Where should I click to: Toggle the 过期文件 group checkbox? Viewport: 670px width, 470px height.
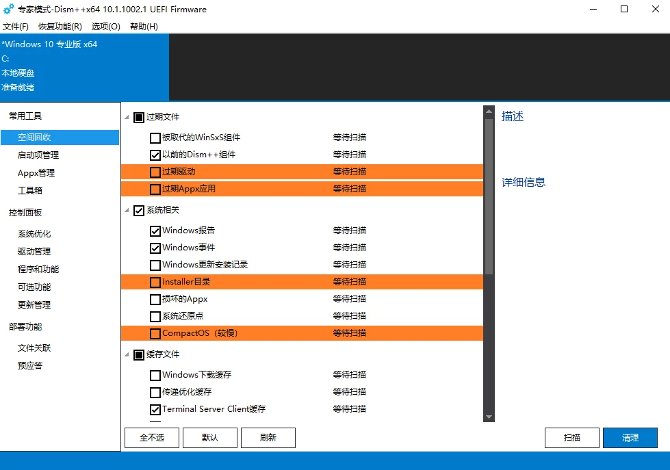tap(139, 118)
